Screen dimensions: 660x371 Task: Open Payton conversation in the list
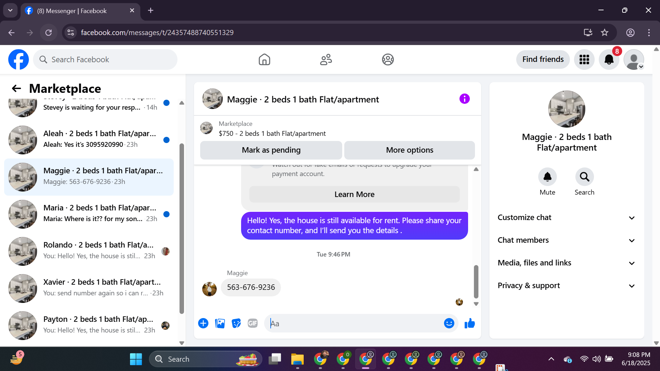click(x=89, y=325)
